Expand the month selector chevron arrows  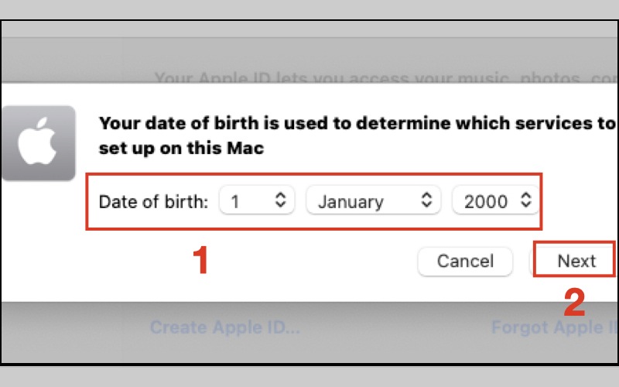pyautogui.click(x=426, y=200)
